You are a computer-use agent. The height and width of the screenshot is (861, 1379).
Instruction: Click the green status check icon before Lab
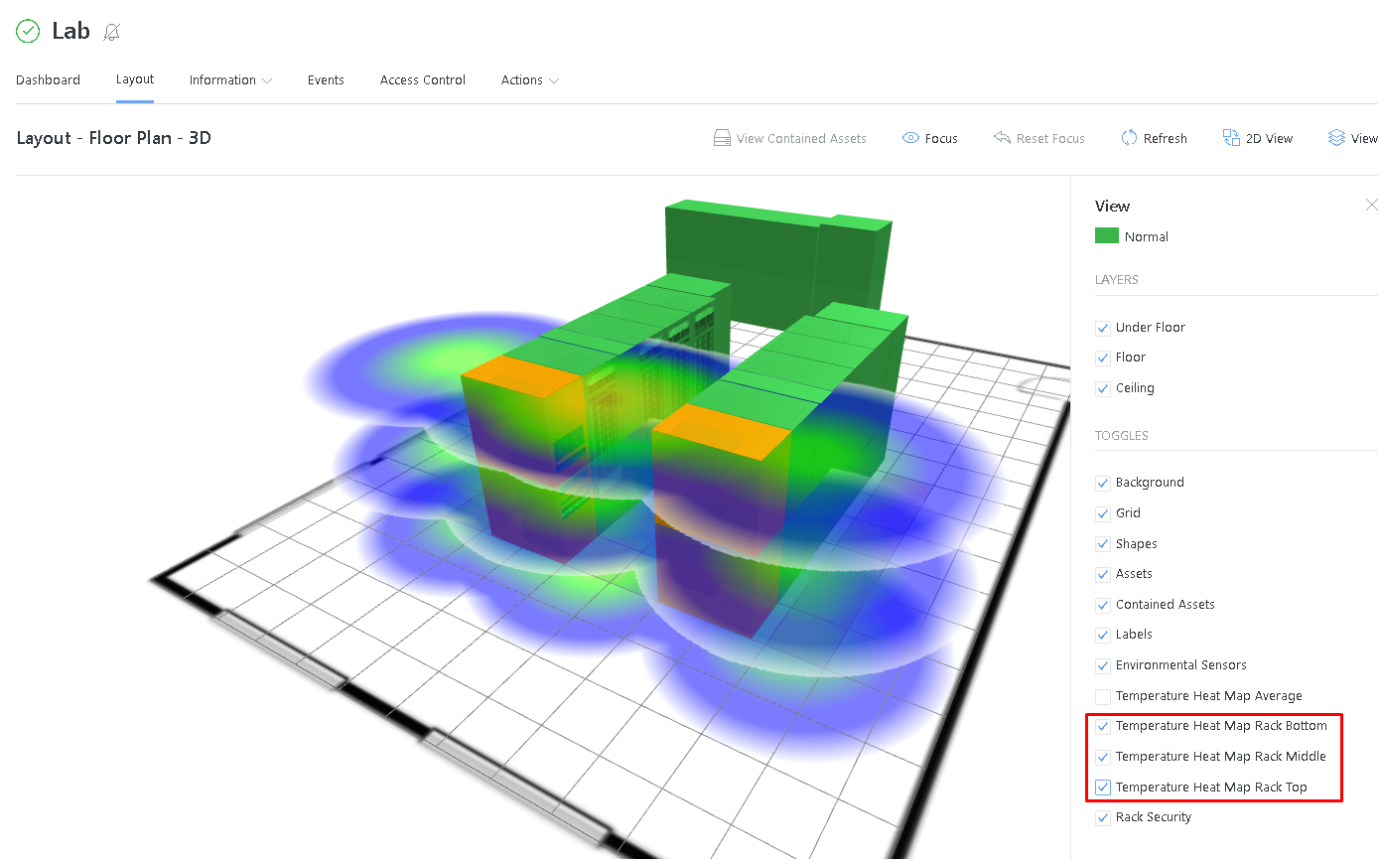(28, 31)
